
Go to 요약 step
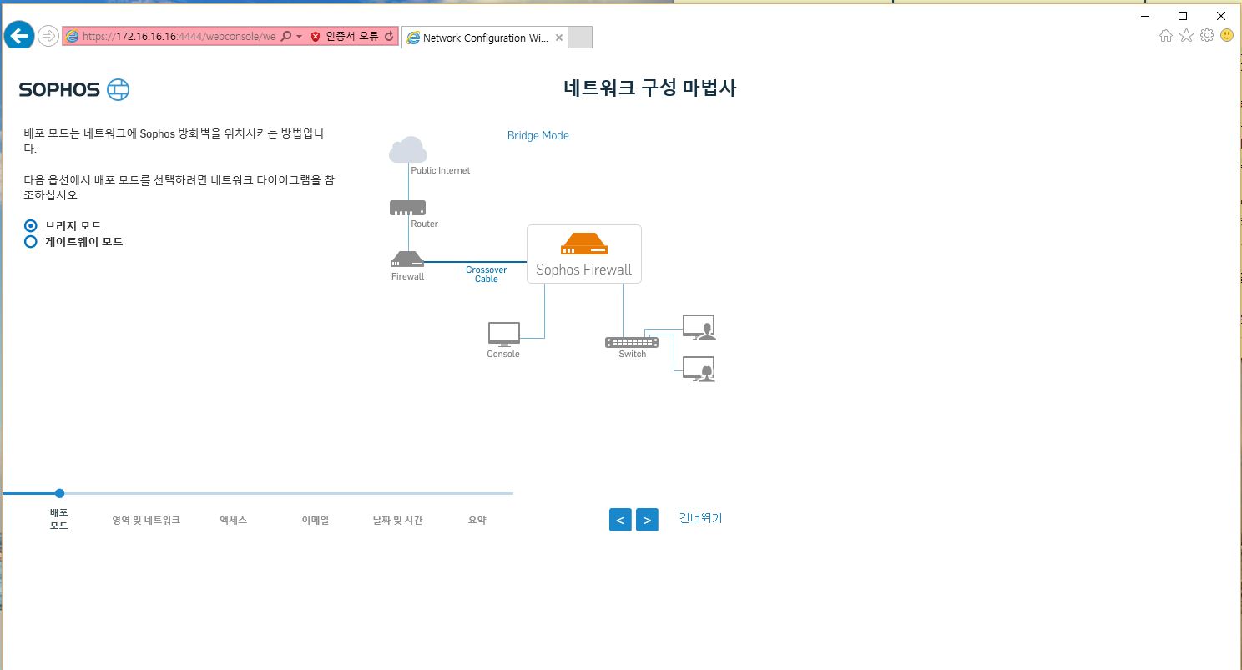[477, 520]
